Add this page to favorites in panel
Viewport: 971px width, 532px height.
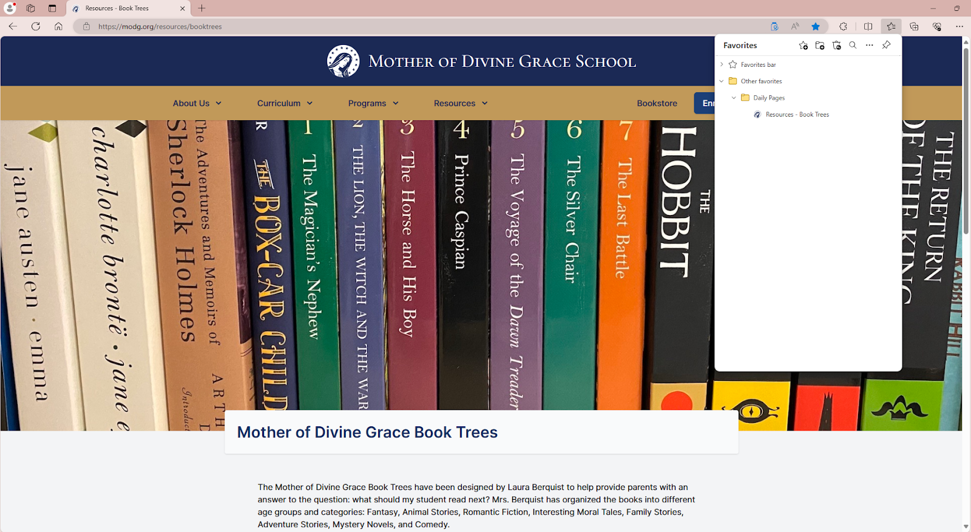point(804,46)
